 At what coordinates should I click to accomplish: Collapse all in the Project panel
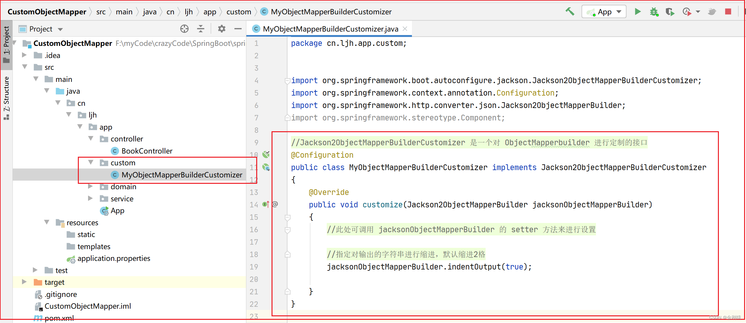[201, 29]
